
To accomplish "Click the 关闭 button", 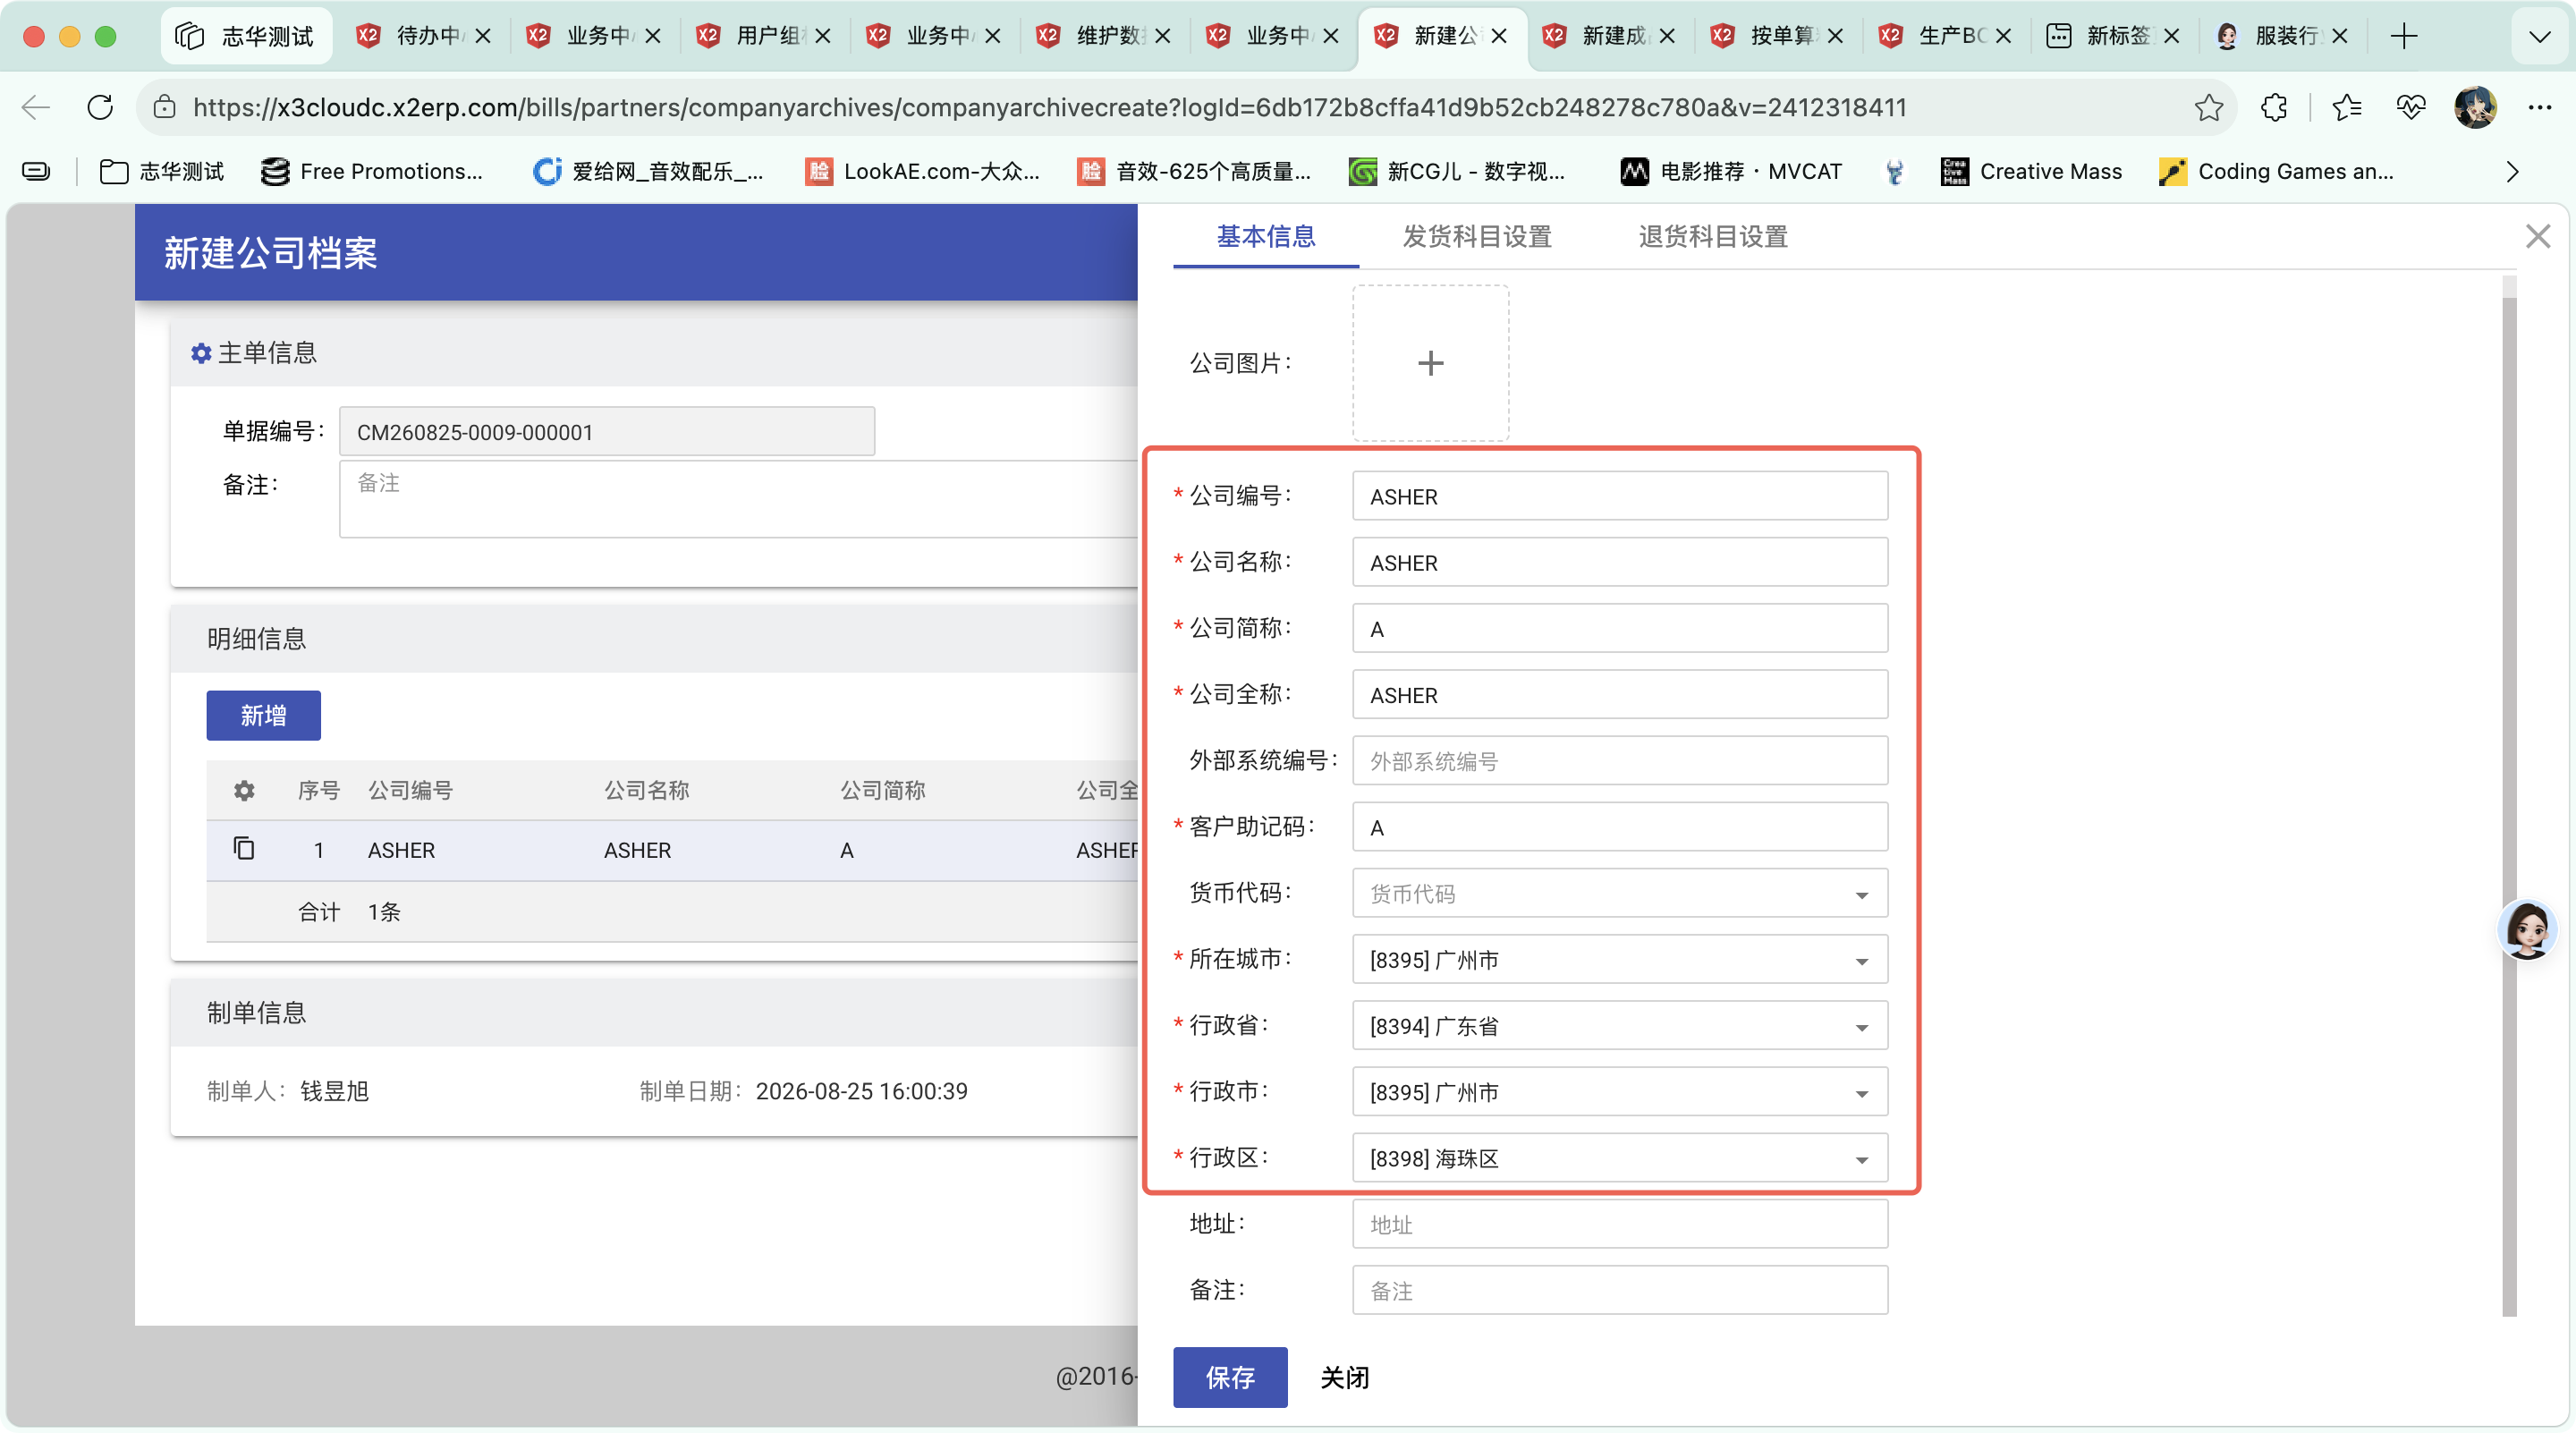I will click(1345, 1377).
